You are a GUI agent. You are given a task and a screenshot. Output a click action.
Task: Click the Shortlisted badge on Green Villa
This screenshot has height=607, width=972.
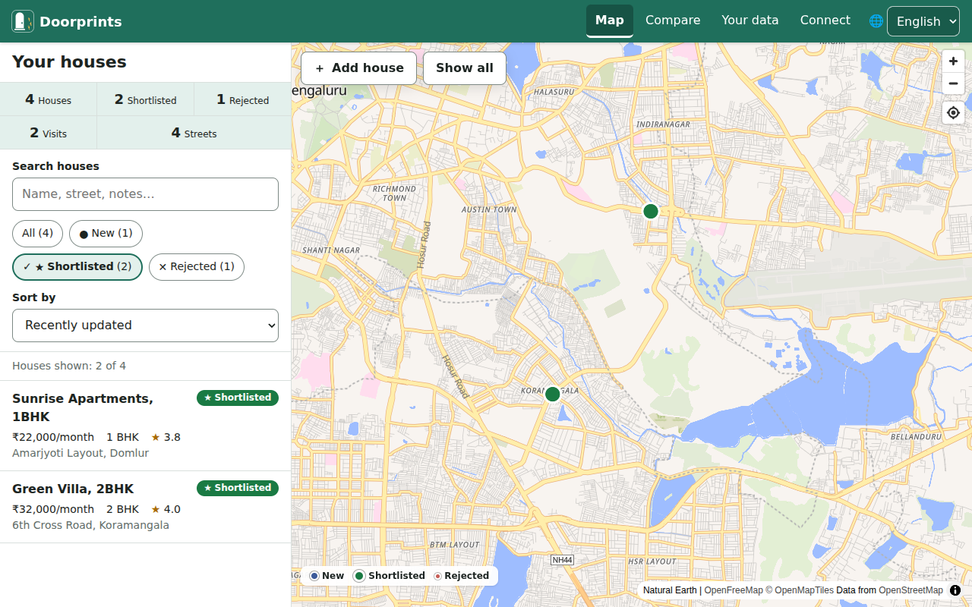click(238, 488)
